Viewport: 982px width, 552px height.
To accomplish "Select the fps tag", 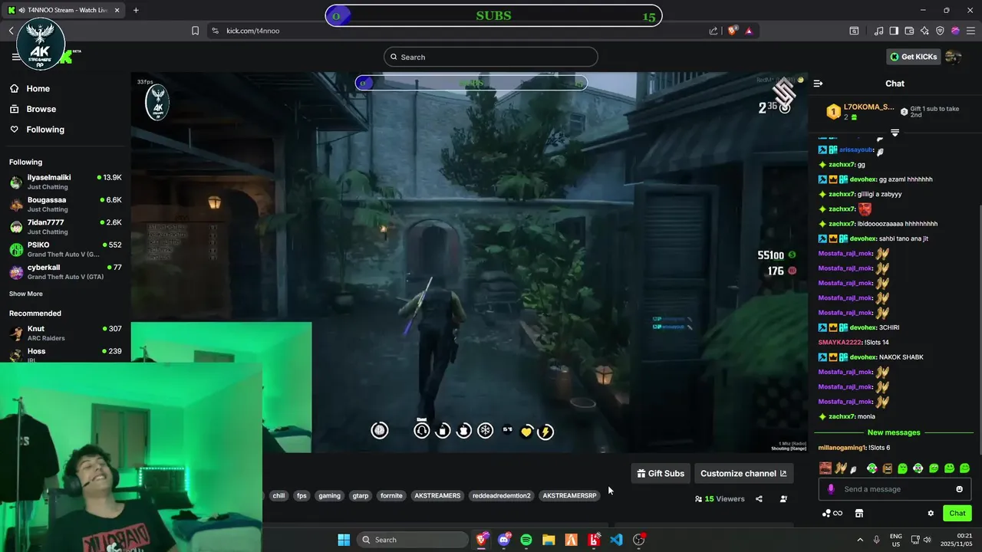I will pyautogui.click(x=302, y=496).
